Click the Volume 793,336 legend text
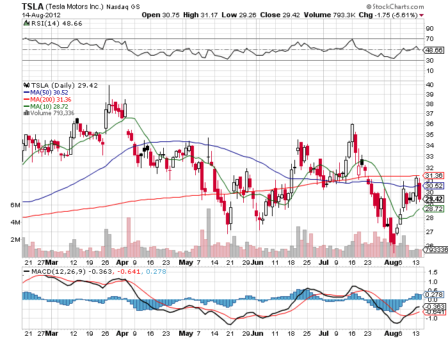Image resolution: width=448 pixels, height=339 pixels. [52, 113]
